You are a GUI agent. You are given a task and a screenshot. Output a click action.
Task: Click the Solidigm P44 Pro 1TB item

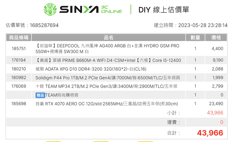[x=107, y=78]
